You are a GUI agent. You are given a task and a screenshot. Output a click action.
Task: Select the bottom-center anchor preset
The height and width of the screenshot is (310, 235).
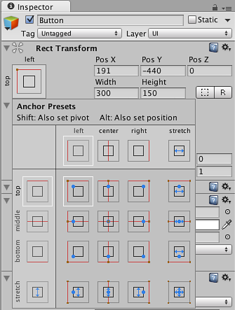tap(108, 251)
